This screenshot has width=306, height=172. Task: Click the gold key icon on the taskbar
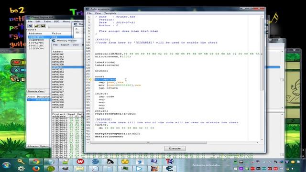pyautogui.click(x=21, y=161)
